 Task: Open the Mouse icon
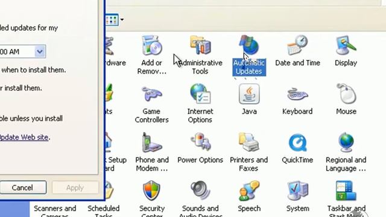[346, 94]
